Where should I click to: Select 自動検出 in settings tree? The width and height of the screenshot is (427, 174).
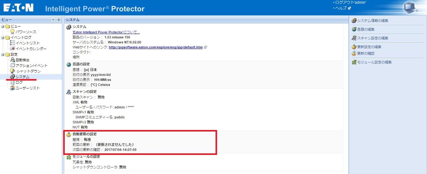pyautogui.click(x=23, y=60)
